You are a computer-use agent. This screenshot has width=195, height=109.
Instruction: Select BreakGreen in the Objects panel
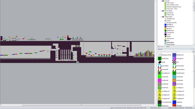point(163,58)
